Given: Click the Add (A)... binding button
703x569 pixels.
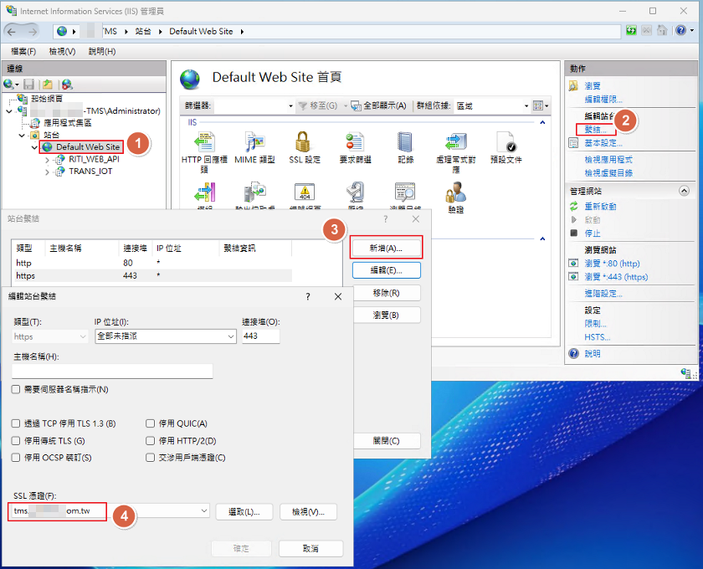Looking at the screenshot, I should 386,248.
